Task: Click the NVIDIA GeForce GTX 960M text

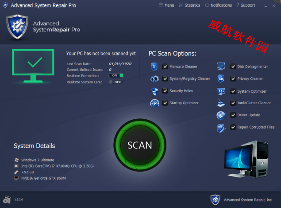Action: click(43, 178)
